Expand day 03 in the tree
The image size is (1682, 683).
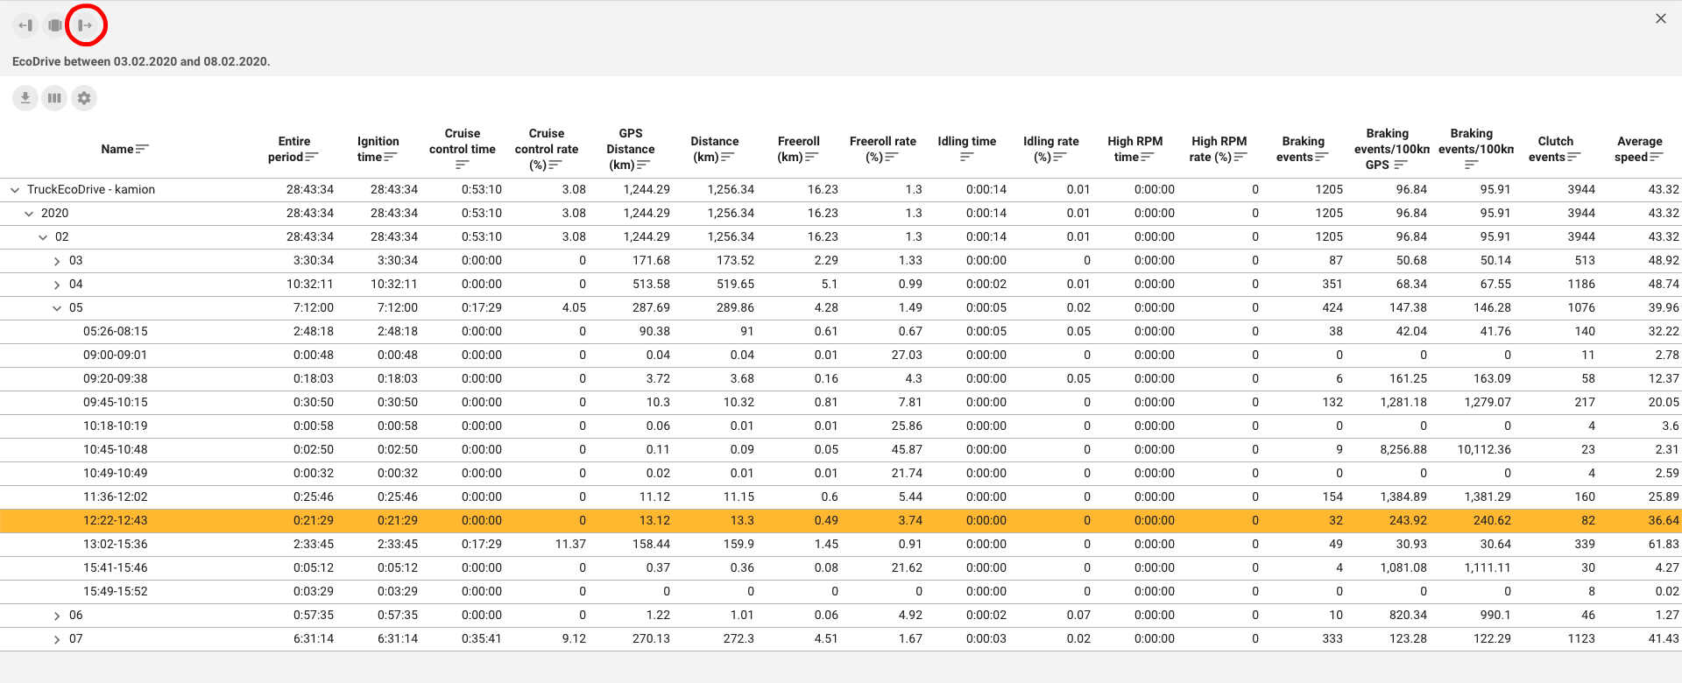point(57,261)
